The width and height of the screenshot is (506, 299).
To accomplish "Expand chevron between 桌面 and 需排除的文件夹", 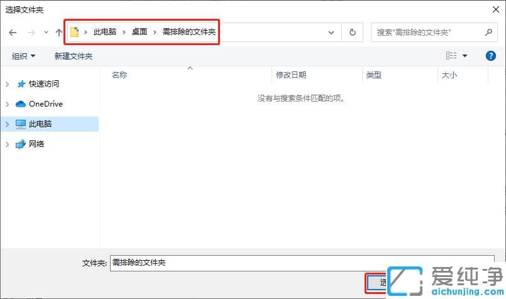I will [x=155, y=32].
